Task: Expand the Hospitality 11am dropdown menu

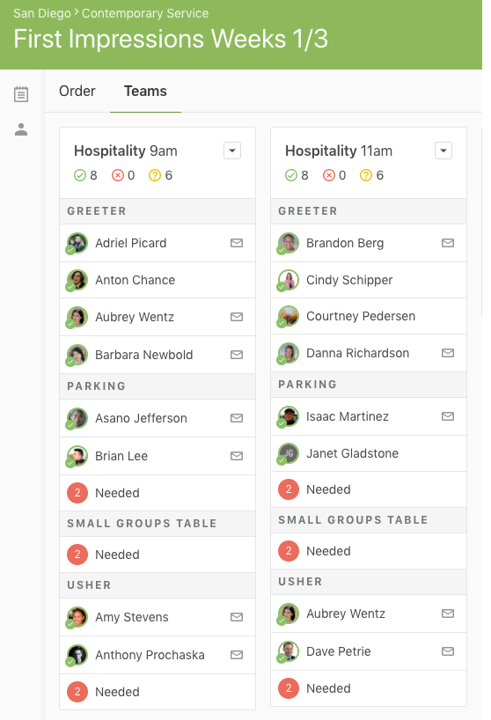Action: (x=443, y=151)
